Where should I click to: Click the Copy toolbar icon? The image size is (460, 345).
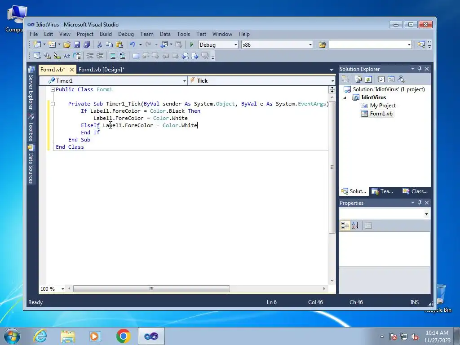[110, 44]
